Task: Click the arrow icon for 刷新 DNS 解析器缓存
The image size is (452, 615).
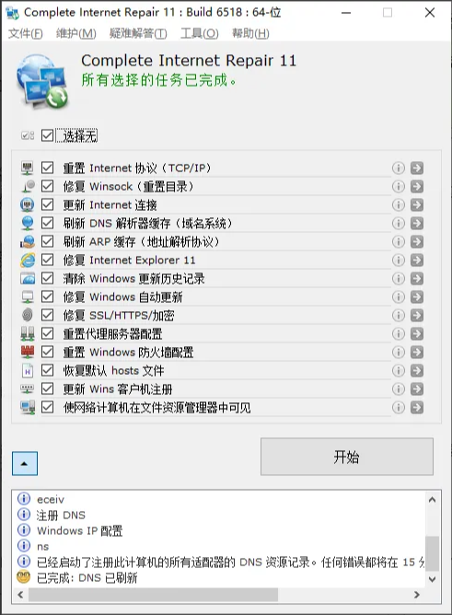Action: [417, 223]
